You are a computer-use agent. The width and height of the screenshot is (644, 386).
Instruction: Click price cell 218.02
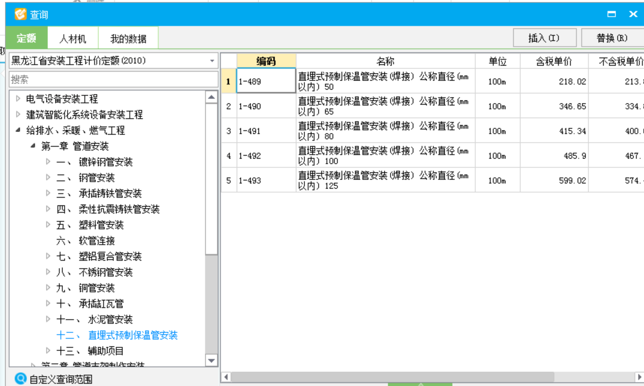(x=554, y=81)
